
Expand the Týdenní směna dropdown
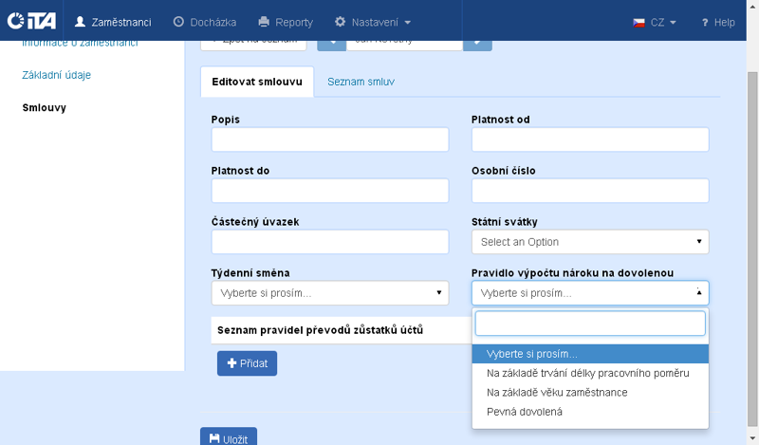[x=329, y=293]
